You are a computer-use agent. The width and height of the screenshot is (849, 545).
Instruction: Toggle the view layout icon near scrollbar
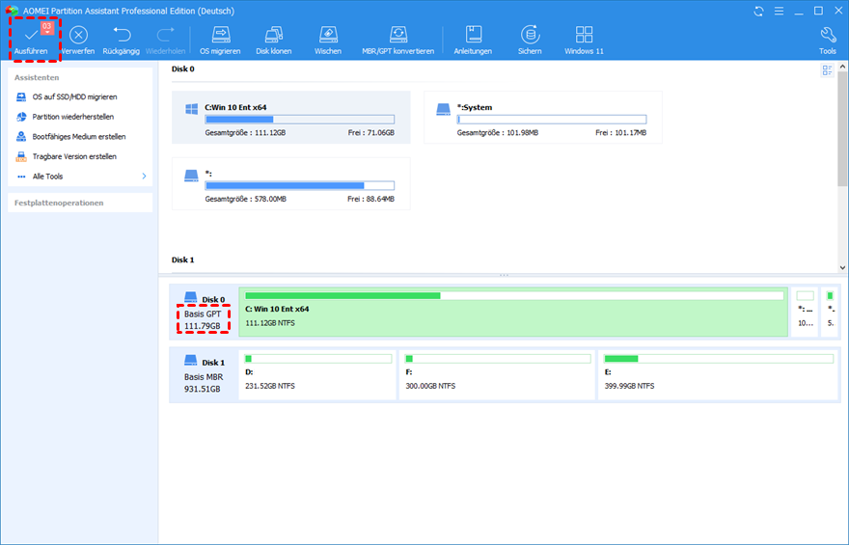(x=827, y=70)
